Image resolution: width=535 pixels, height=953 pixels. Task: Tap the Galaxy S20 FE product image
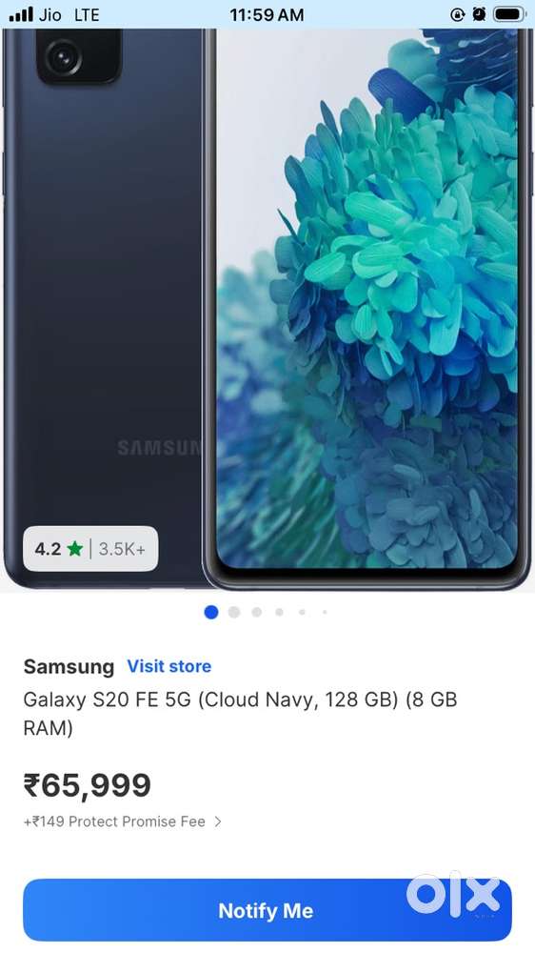(x=267, y=310)
